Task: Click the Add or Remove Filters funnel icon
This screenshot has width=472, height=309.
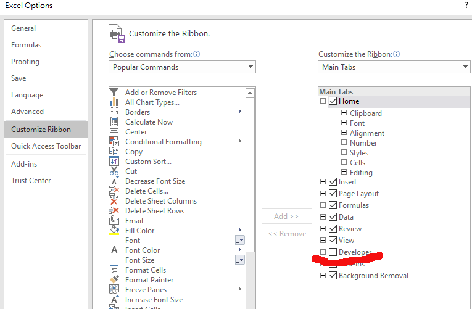Action: pos(114,93)
